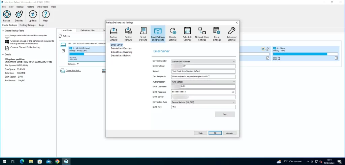Open File Explorer from taskbar
345x165 pixels.
point(31,162)
